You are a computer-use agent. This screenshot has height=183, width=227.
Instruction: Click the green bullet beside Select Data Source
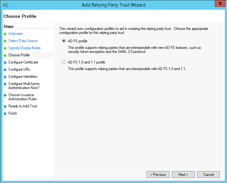(5, 41)
